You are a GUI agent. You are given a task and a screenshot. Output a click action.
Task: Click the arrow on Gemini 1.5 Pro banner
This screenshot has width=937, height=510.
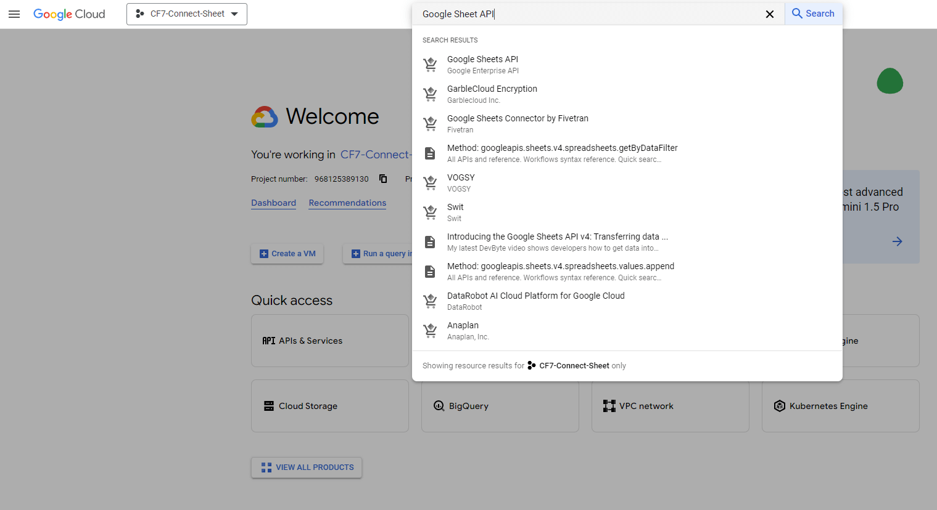(898, 241)
